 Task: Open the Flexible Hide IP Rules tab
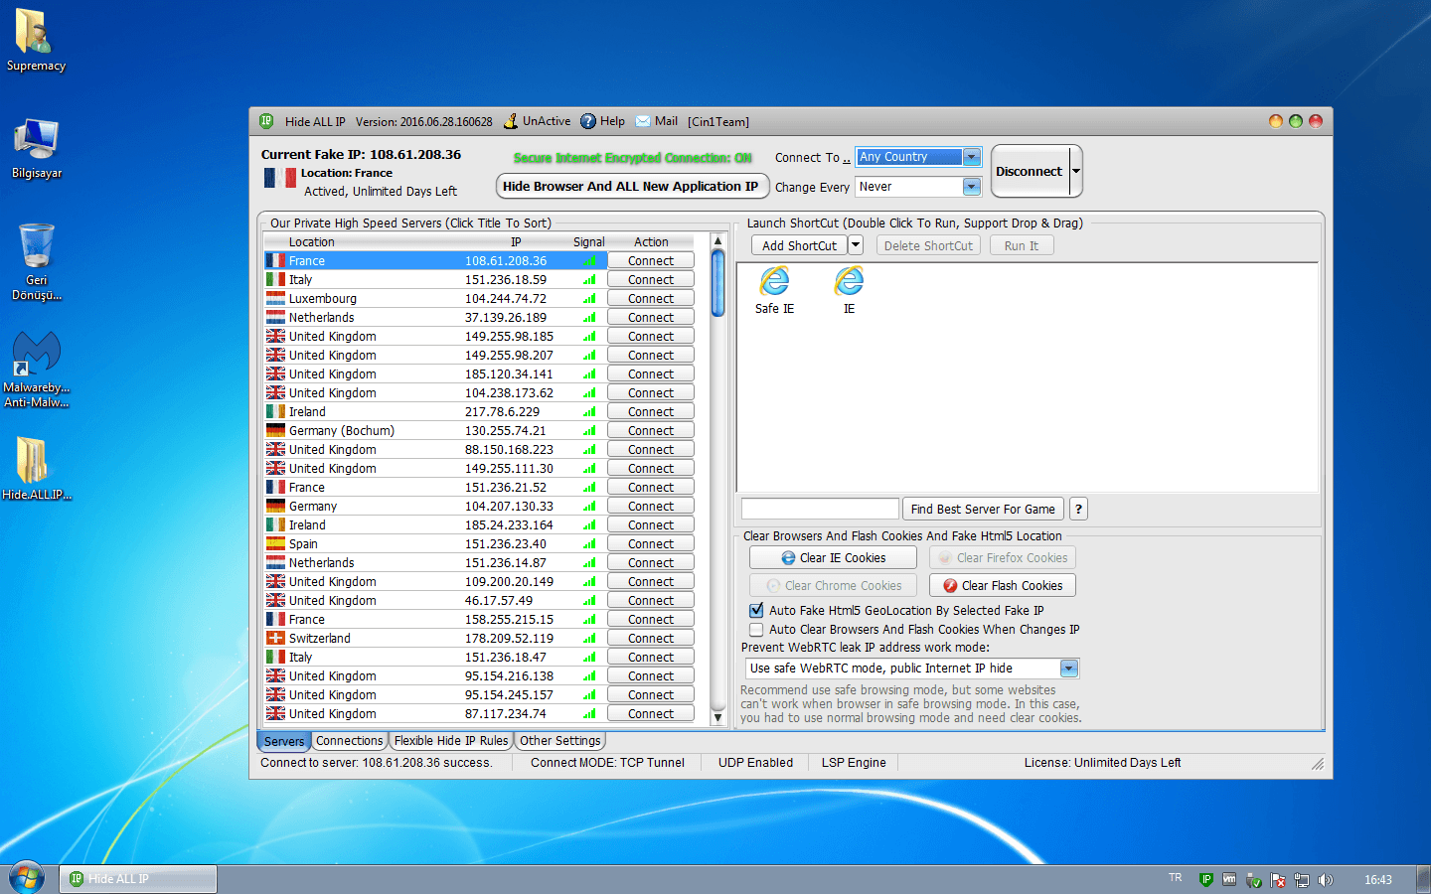451,741
